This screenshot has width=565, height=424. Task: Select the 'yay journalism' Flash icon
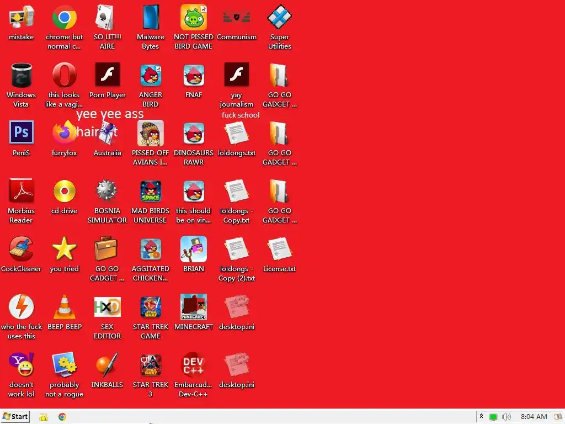[x=236, y=75]
